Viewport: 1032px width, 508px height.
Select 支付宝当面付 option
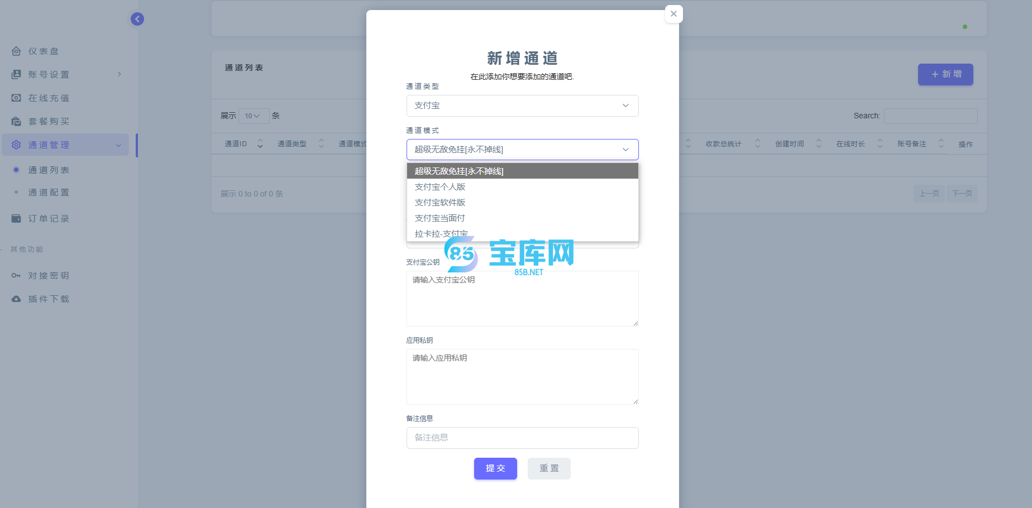440,218
